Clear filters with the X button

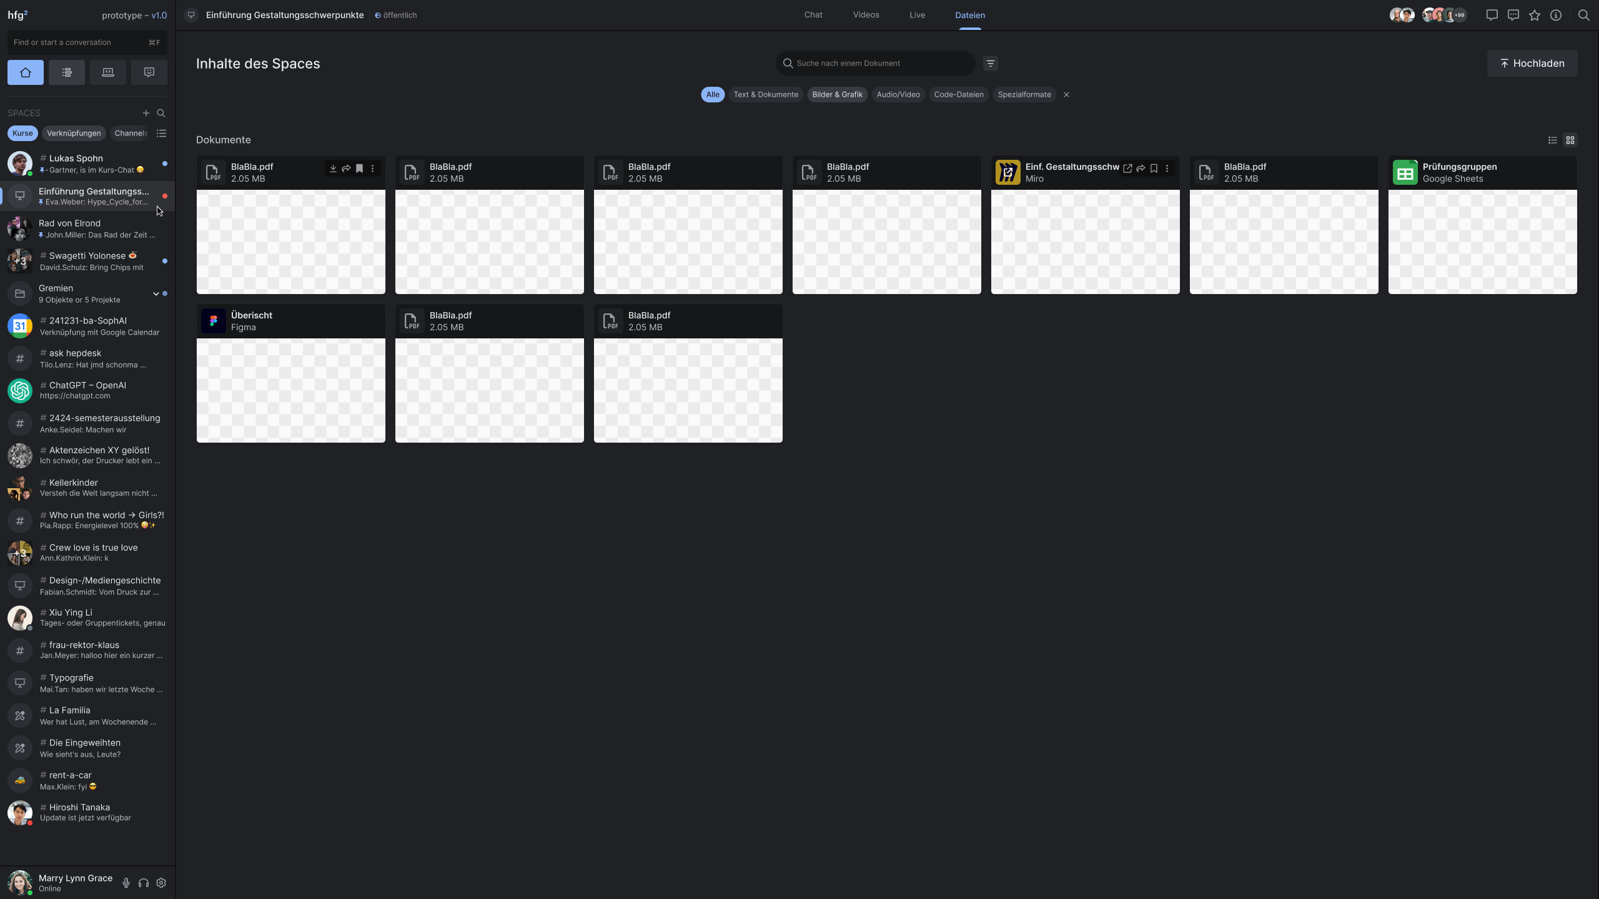[1066, 95]
